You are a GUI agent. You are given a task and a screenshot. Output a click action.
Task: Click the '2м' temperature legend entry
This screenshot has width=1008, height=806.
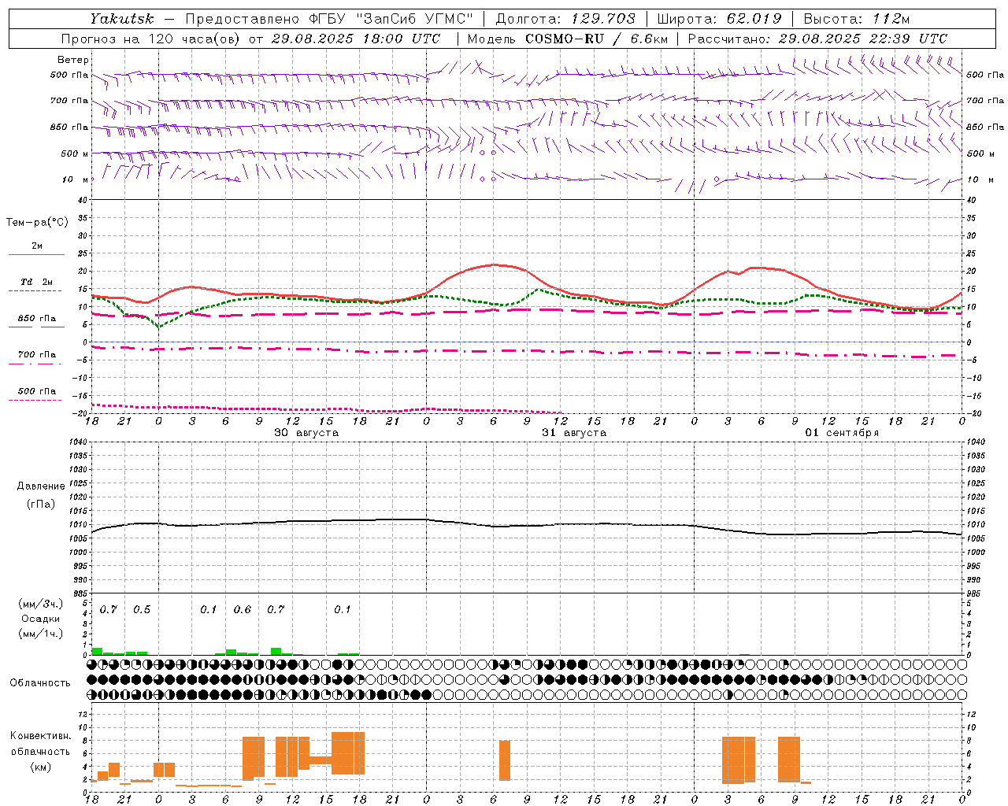coord(37,246)
